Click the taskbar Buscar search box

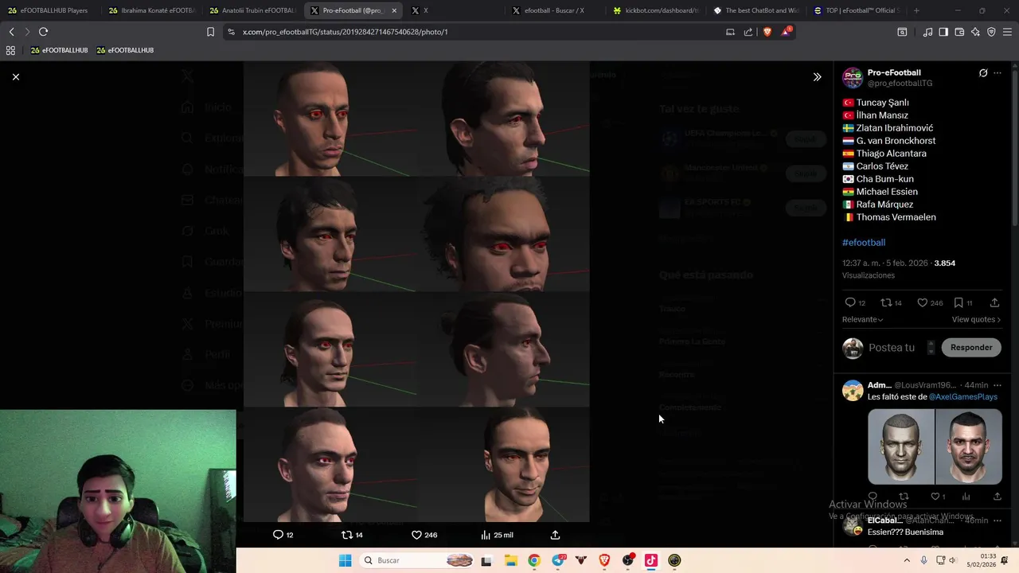(x=416, y=560)
